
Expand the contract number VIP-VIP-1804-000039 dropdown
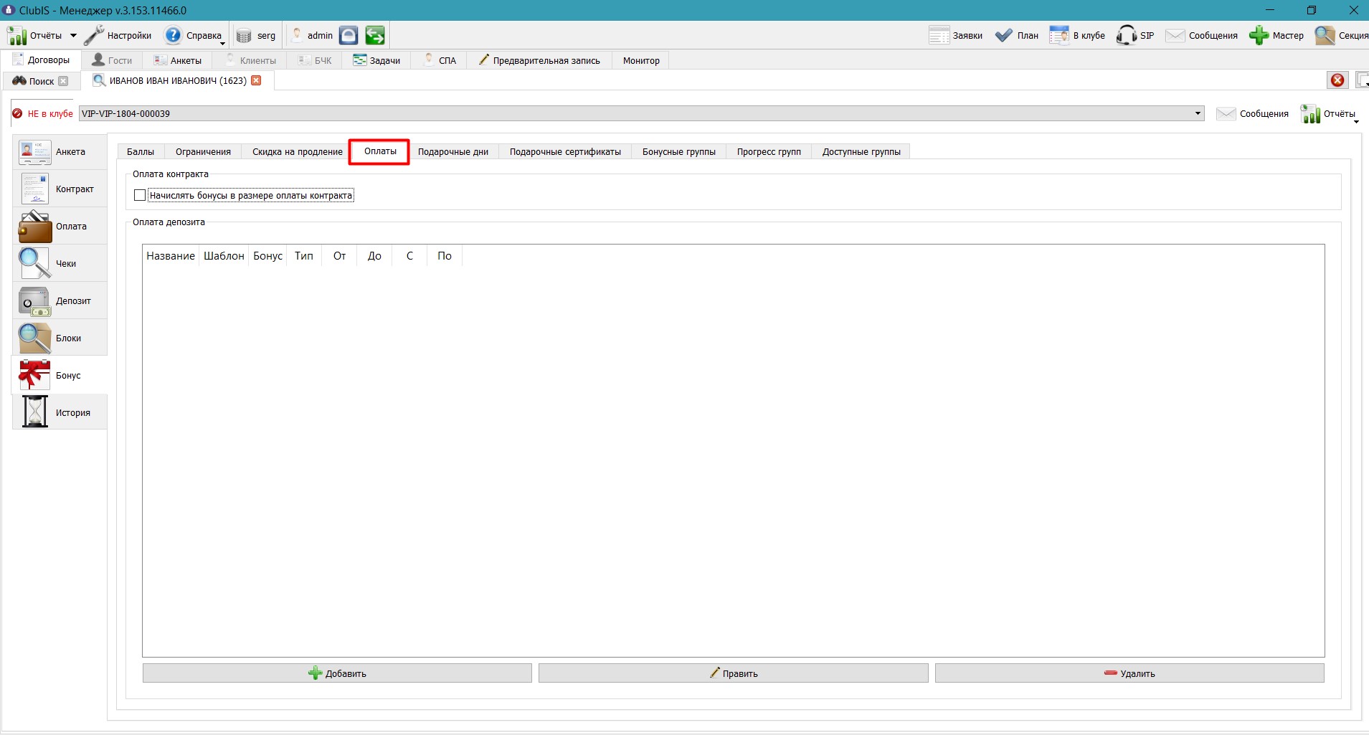click(x=1198, y=113)
